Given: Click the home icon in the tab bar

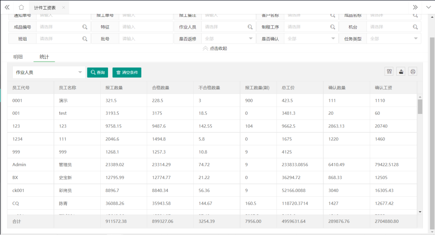Looking at the screenshot, I should point(21,7).
